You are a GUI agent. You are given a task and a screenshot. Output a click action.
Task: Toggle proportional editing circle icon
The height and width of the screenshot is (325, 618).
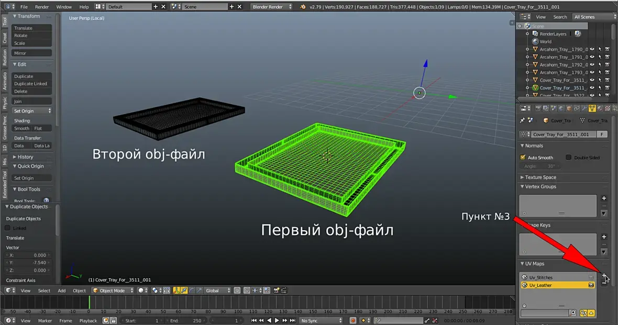(237, 290)
